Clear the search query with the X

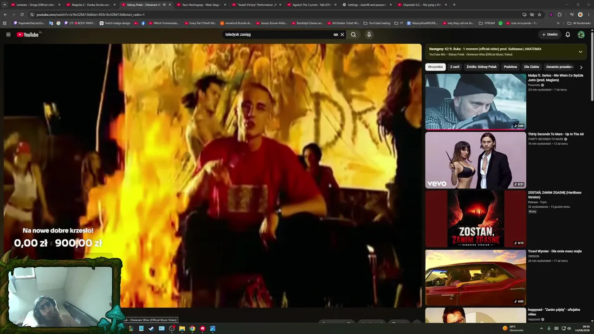point(342,34)
